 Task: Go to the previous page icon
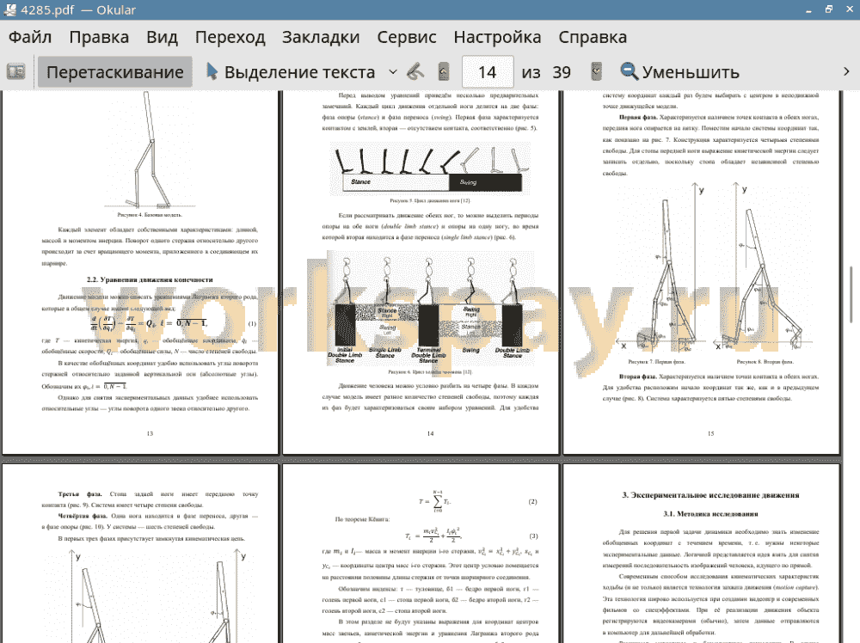(444, 72)
